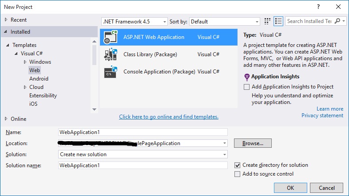
Task: Select the Web template category
Action: click(35, 70)
